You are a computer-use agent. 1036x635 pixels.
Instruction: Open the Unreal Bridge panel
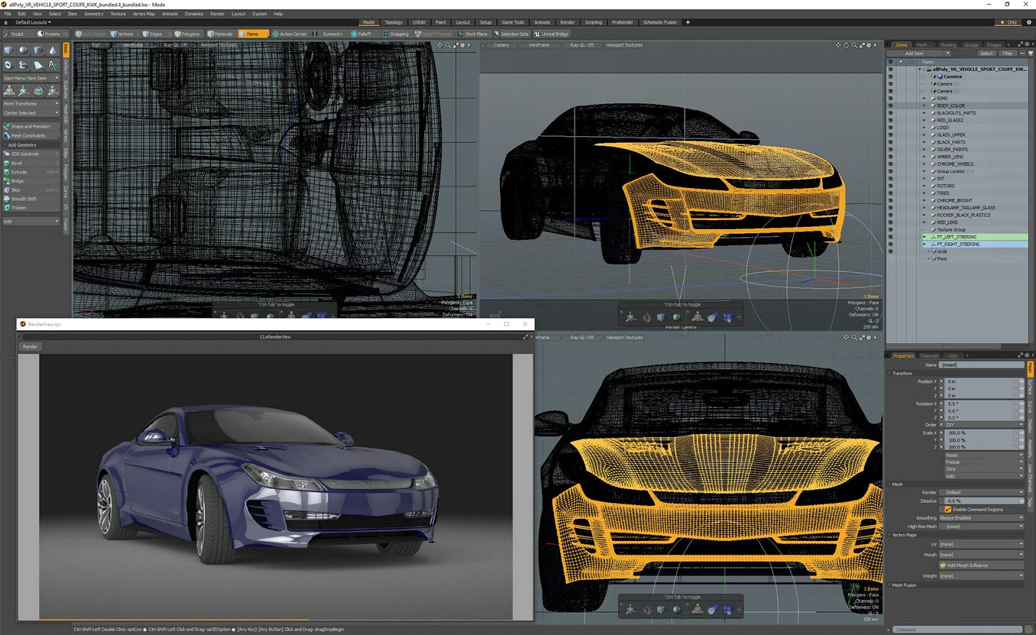click(x=551, y=34)
